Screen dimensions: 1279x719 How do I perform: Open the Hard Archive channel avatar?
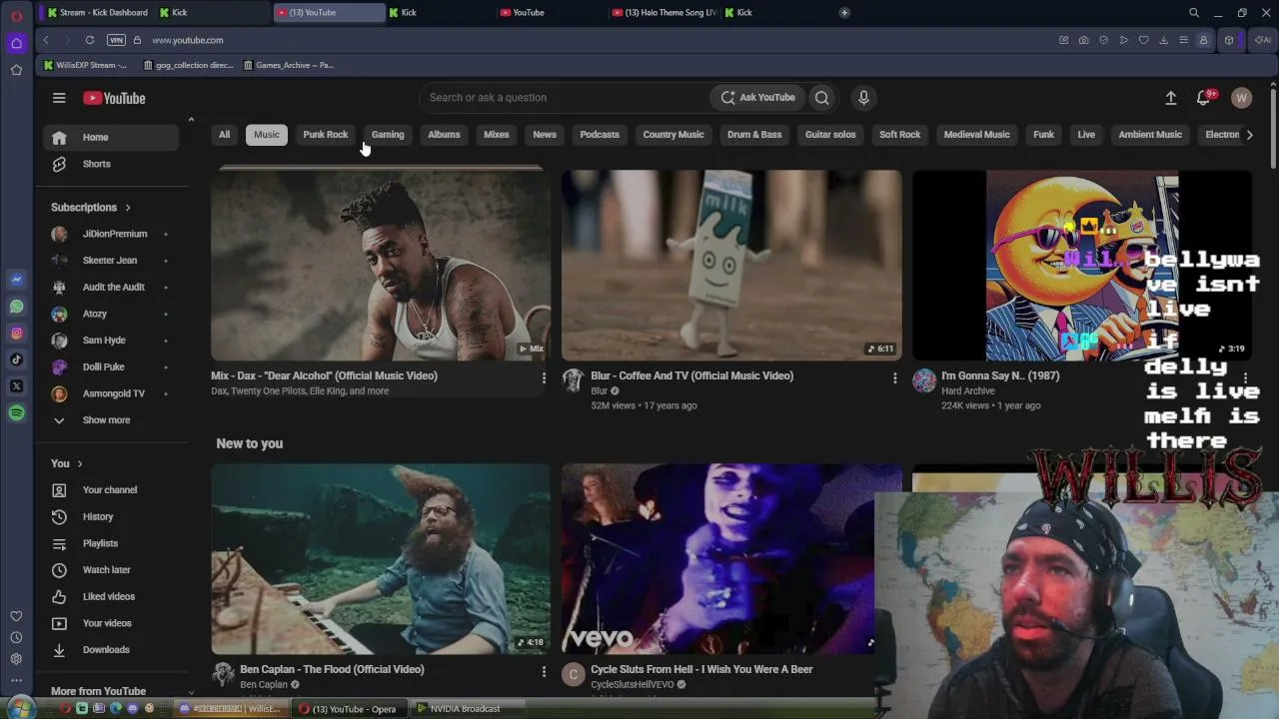(924, 380)
